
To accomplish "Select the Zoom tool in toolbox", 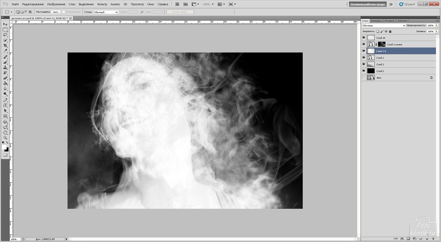I will pos(5,138).
